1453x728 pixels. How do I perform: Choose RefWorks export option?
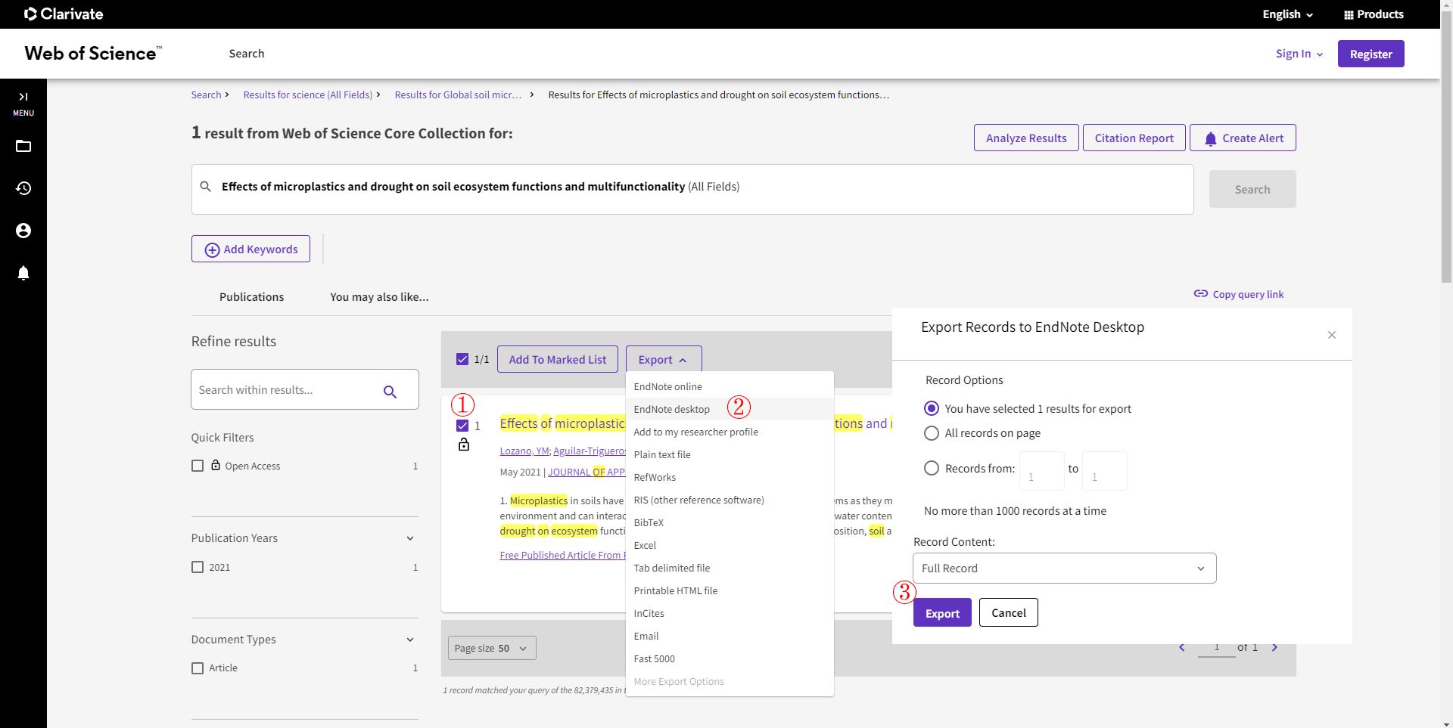coord(730,477)
